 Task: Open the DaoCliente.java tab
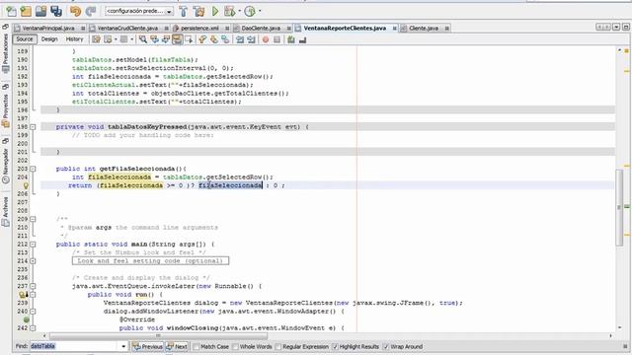tap(261, 29)
